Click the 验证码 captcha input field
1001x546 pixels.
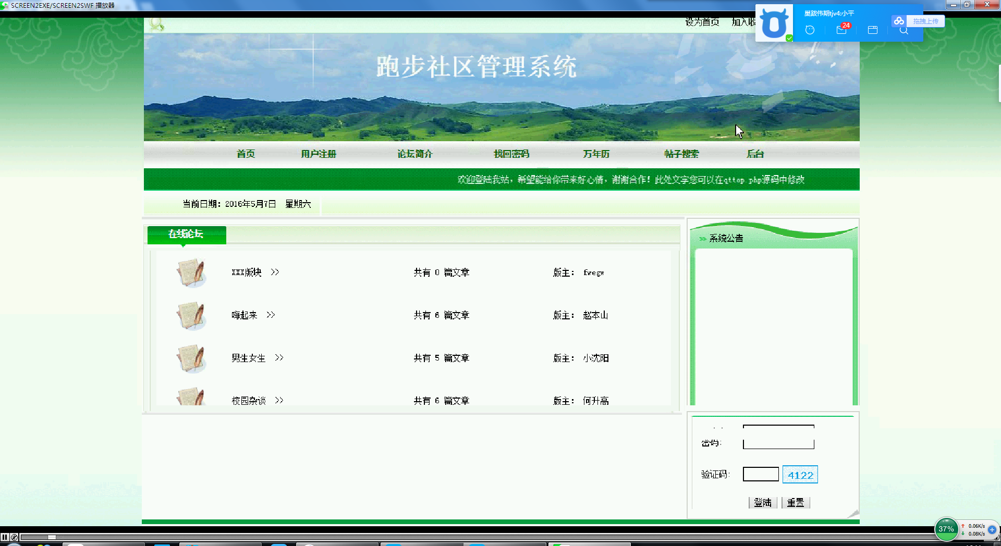click(761, 474)
